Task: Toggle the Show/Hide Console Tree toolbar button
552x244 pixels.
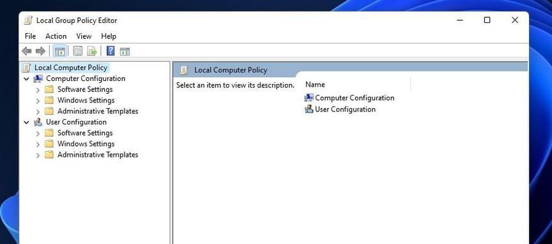Action: coord(59,51)
